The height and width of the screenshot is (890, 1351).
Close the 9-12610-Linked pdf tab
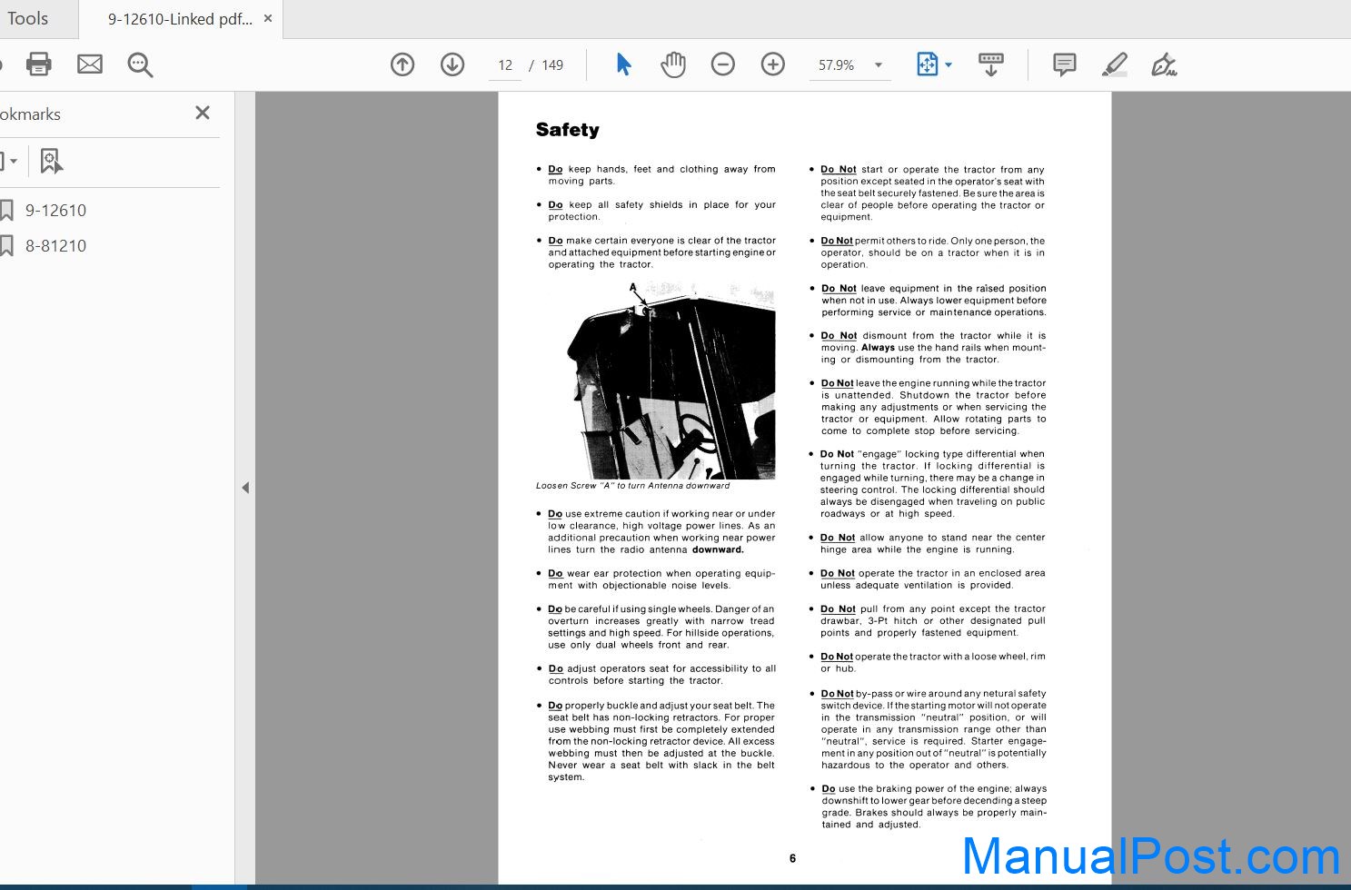[268, 18]
